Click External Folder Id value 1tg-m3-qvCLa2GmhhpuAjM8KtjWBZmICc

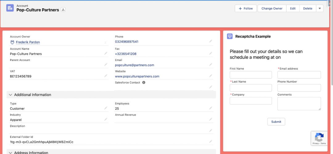coord(42,142)
